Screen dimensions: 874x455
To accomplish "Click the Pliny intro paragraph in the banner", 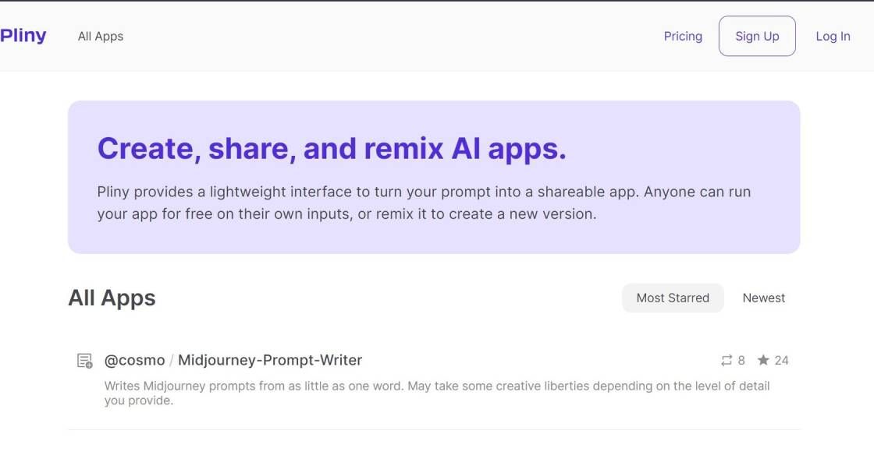I will 424,203.
